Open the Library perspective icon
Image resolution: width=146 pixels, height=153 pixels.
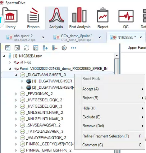(10, 15)
